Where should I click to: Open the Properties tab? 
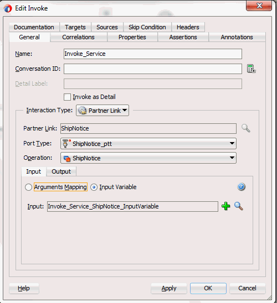point(132,37)
